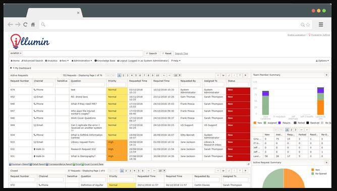Click the purple Require legend swatch
The width and height of the screenshot is (337, 191).
pos(279,123)
